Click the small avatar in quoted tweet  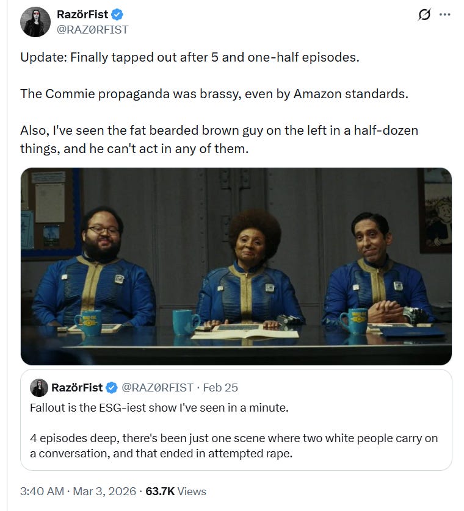click(39, 388)
